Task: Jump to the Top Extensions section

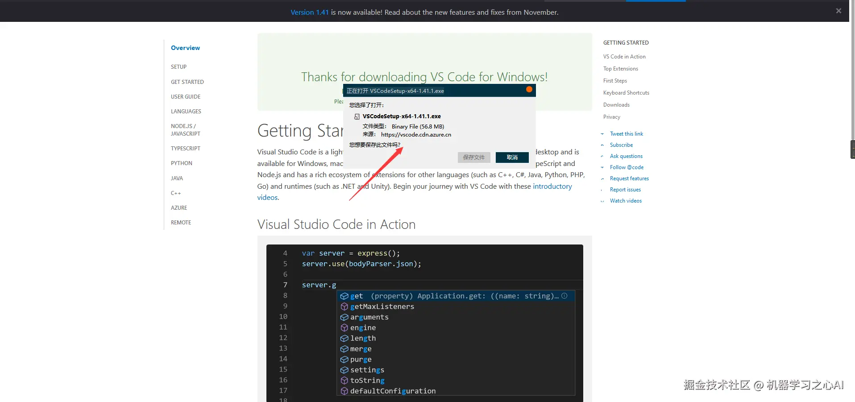Action: click(621, 69)
